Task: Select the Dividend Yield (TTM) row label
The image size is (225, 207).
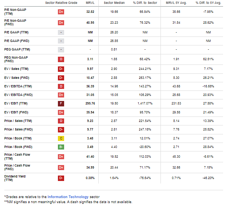Action: pyautogui.click(x=15, y=178)
